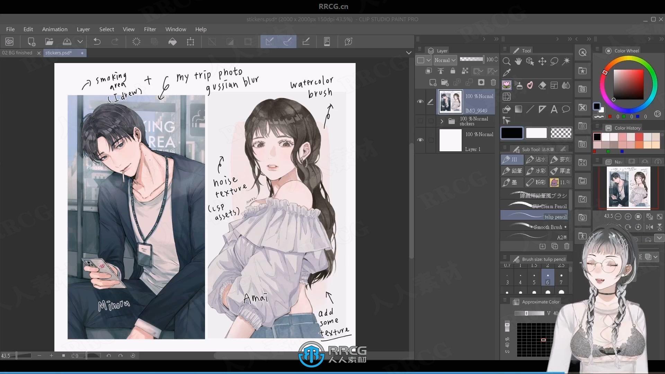Open the Filter menu
665x374 pixels.
pos(150,29)
